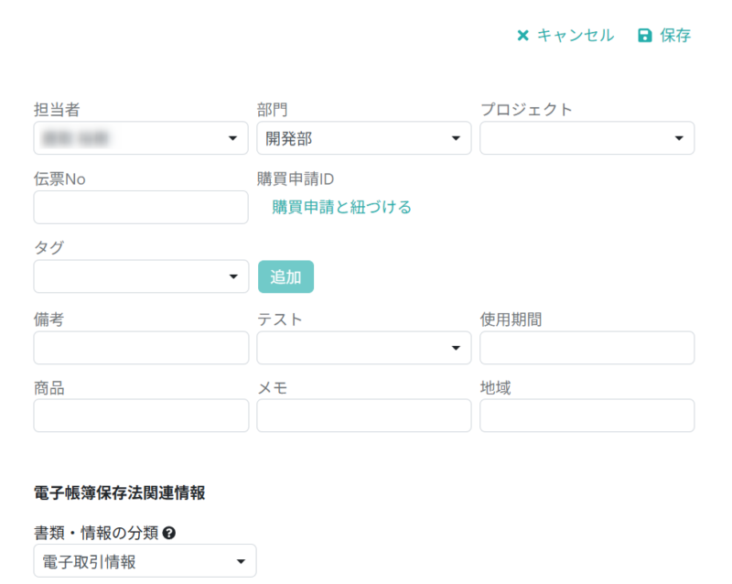Click the メモ input field
Screen dimensions: 732x584
coord(363,416)
